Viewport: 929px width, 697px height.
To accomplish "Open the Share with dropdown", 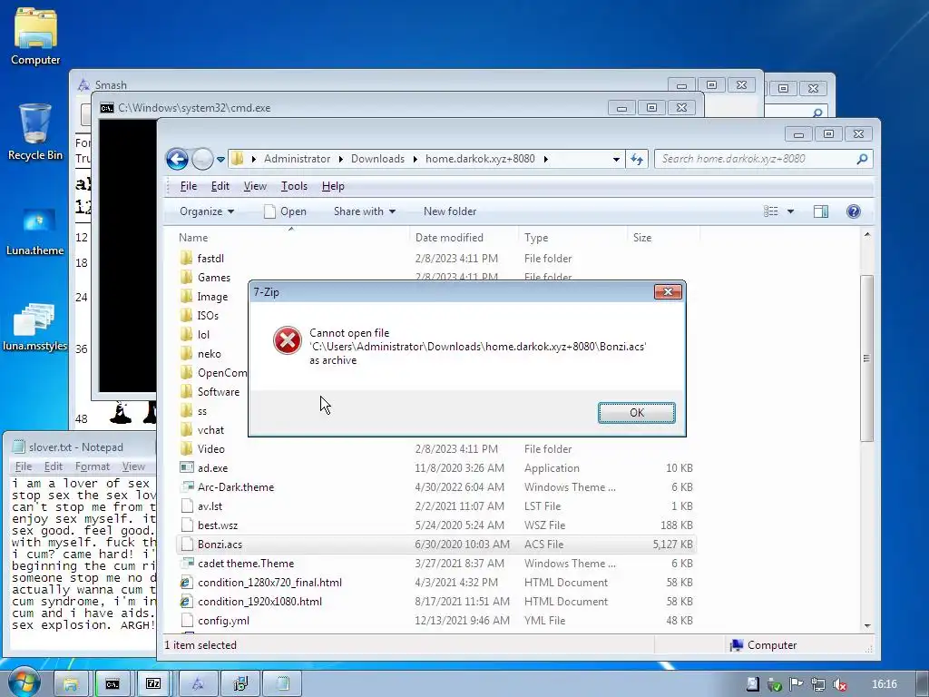I will click(x=365, y=211).
